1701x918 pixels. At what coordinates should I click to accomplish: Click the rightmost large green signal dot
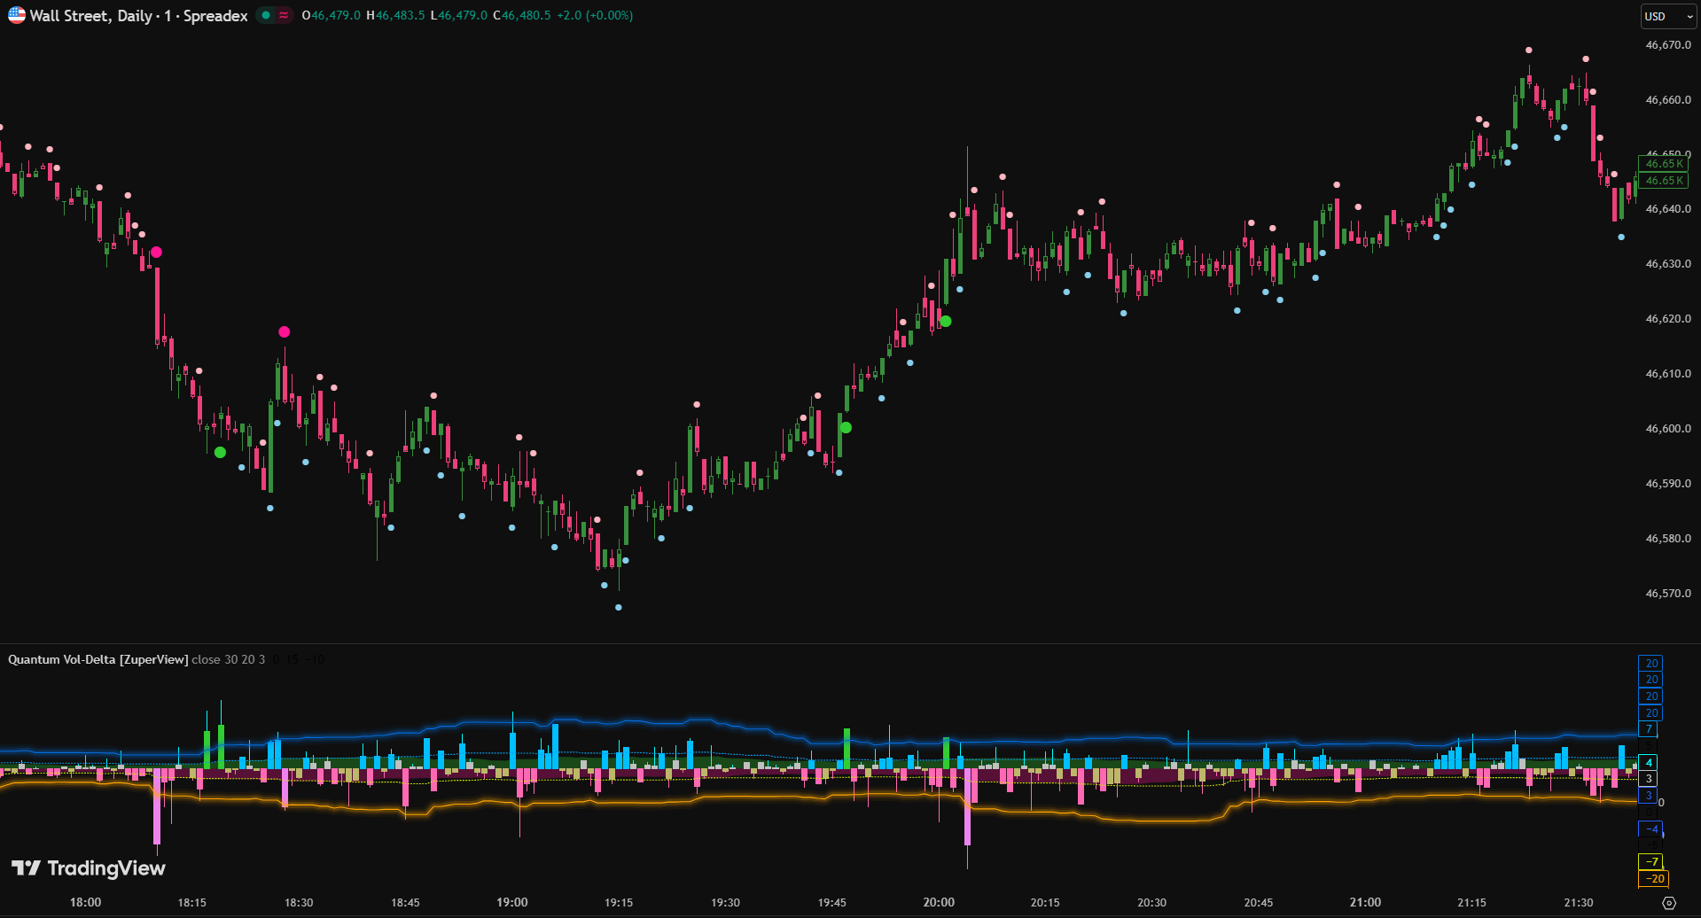[x=946, y=322]
